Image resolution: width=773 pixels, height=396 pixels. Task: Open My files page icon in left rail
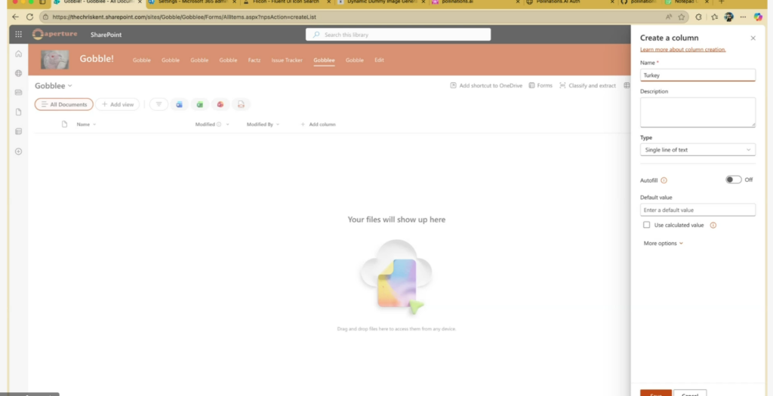tap(18, 112)
